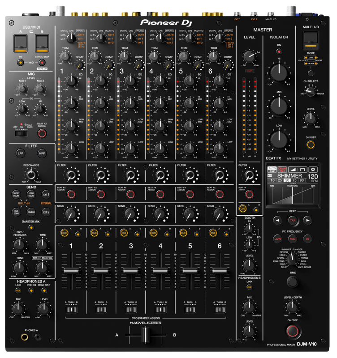
Task: Click channel 6 crossfader assign switch
Action: 220,310
